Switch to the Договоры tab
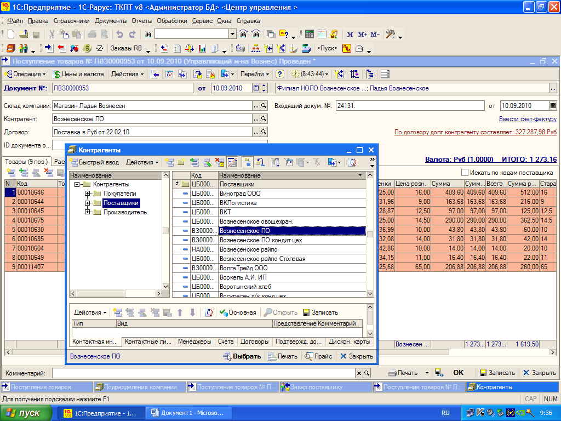Screen dimensions: 561x421 [254, 342]
